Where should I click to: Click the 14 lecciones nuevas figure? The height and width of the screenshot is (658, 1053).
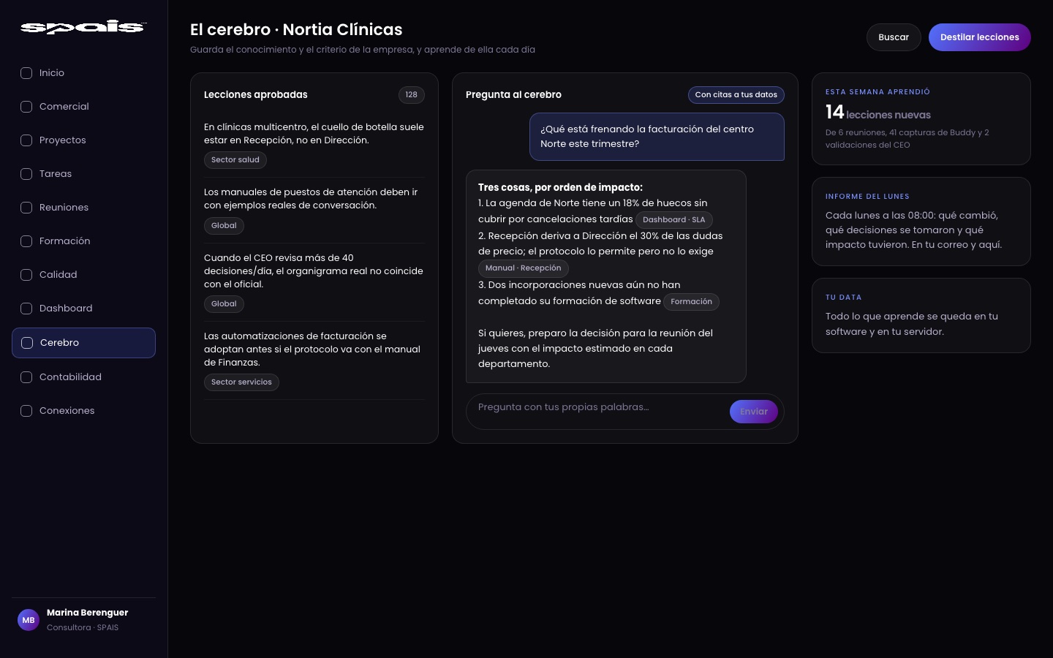pyautogui.click(x=878, y=113)
